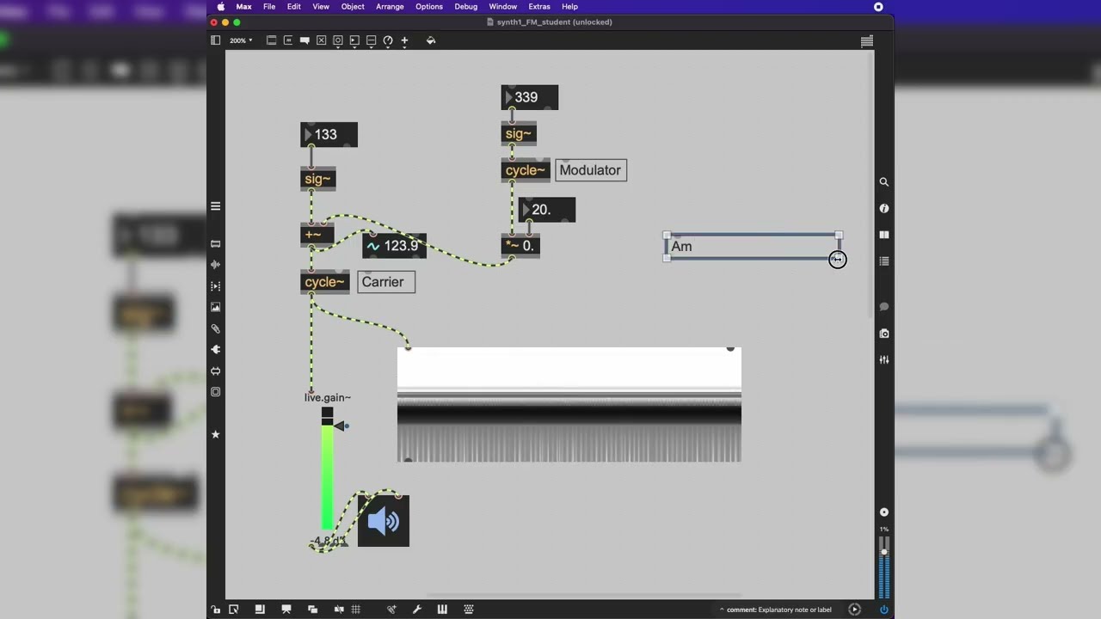Select the *~ 0. multiply object
The width and height of the screenshot is (1101, 619).
click(x=520, y=246)
